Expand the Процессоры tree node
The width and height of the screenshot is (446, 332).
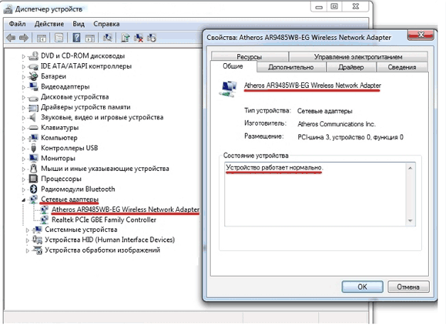coord(23,179)
